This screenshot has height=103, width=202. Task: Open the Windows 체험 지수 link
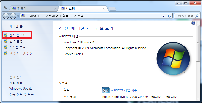124,90
